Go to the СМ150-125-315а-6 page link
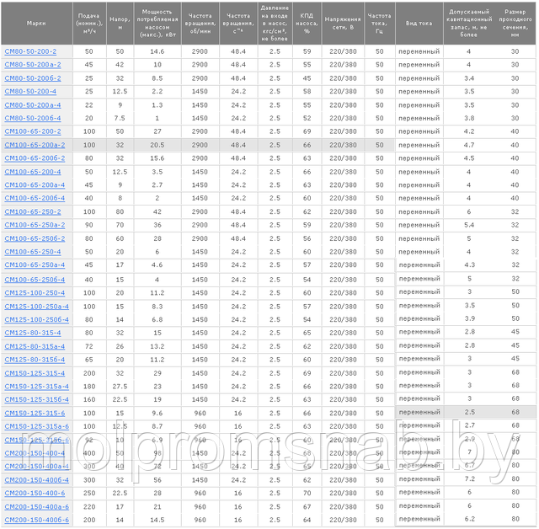The height and width of the screenshot is (529, 539). click(37, 426)
